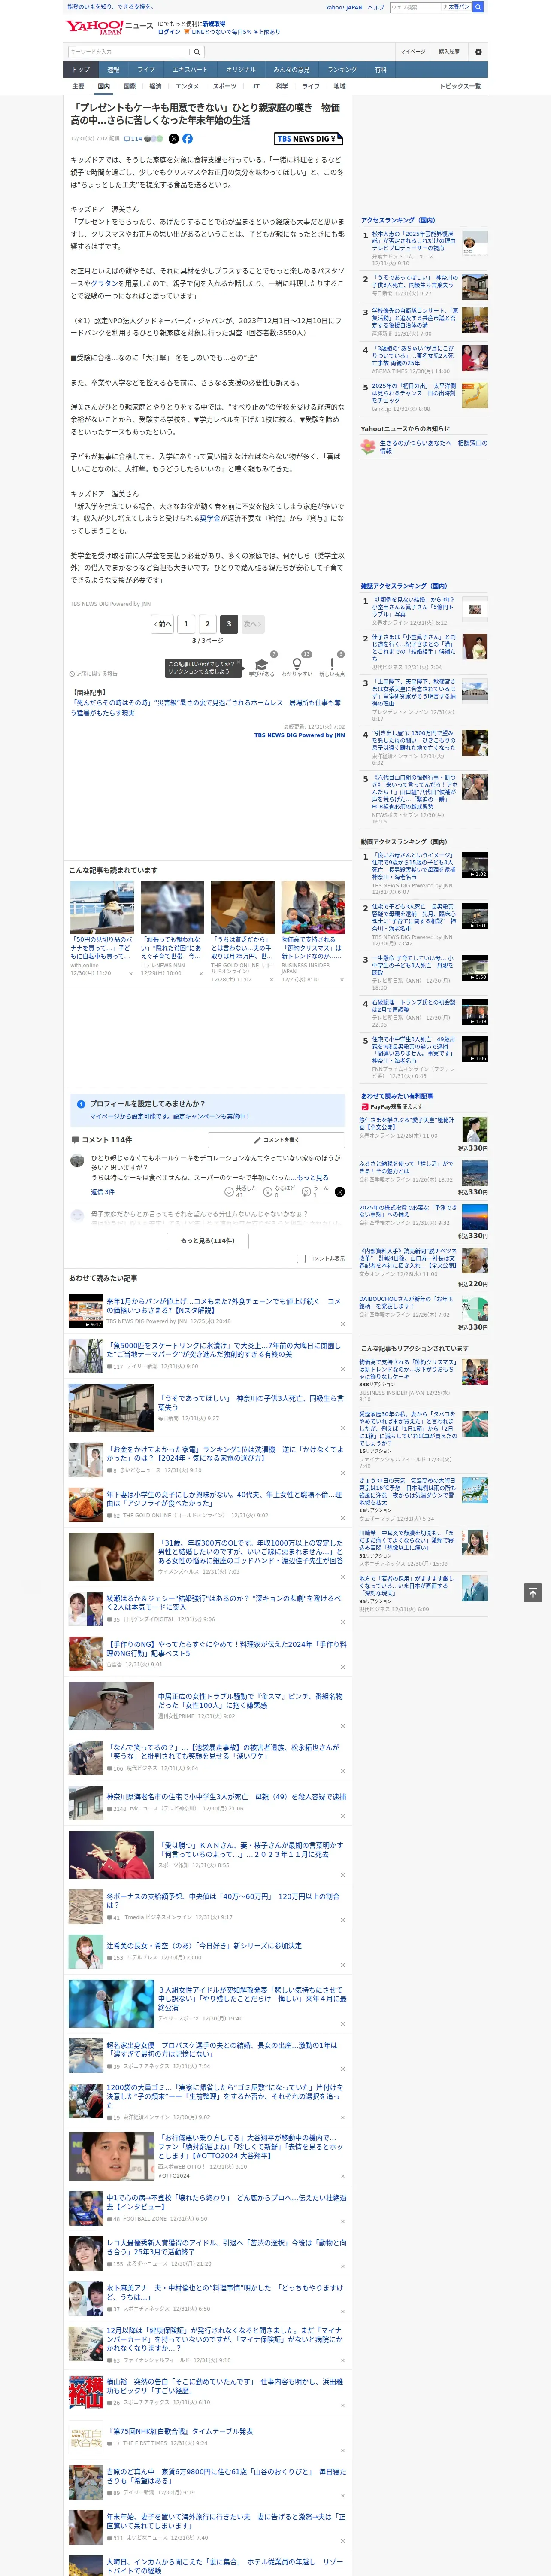Viewport: 551px width, 2576px height.
Task: Click the scroll-to-top arrow button
Action: point(533,1592)
